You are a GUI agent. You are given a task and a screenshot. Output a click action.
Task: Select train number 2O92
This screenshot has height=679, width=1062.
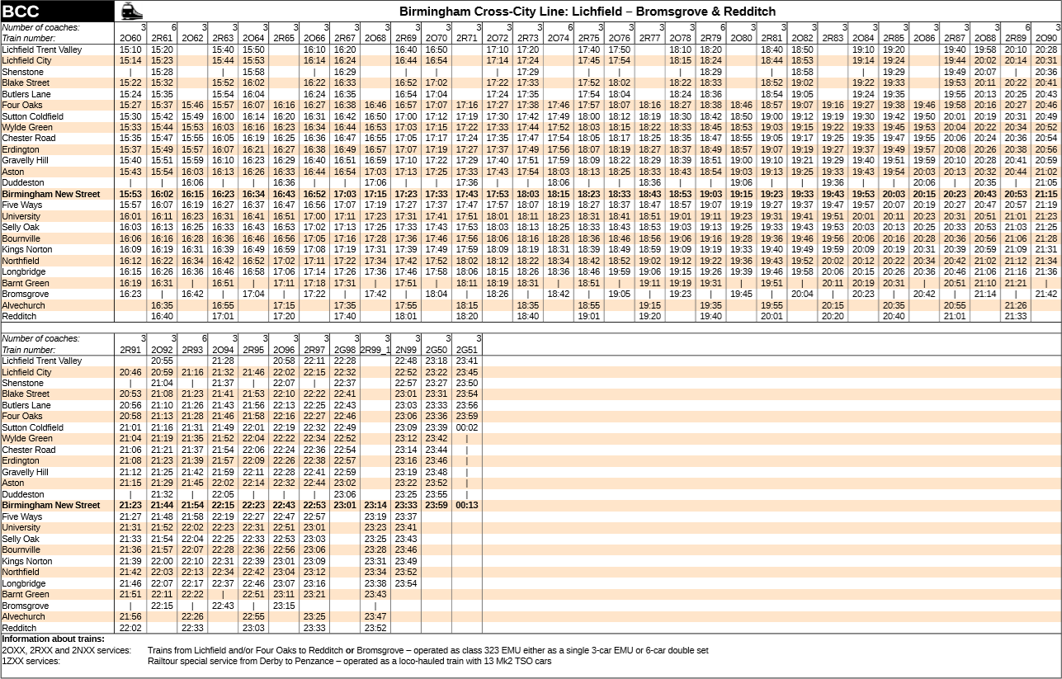(163, 350)
